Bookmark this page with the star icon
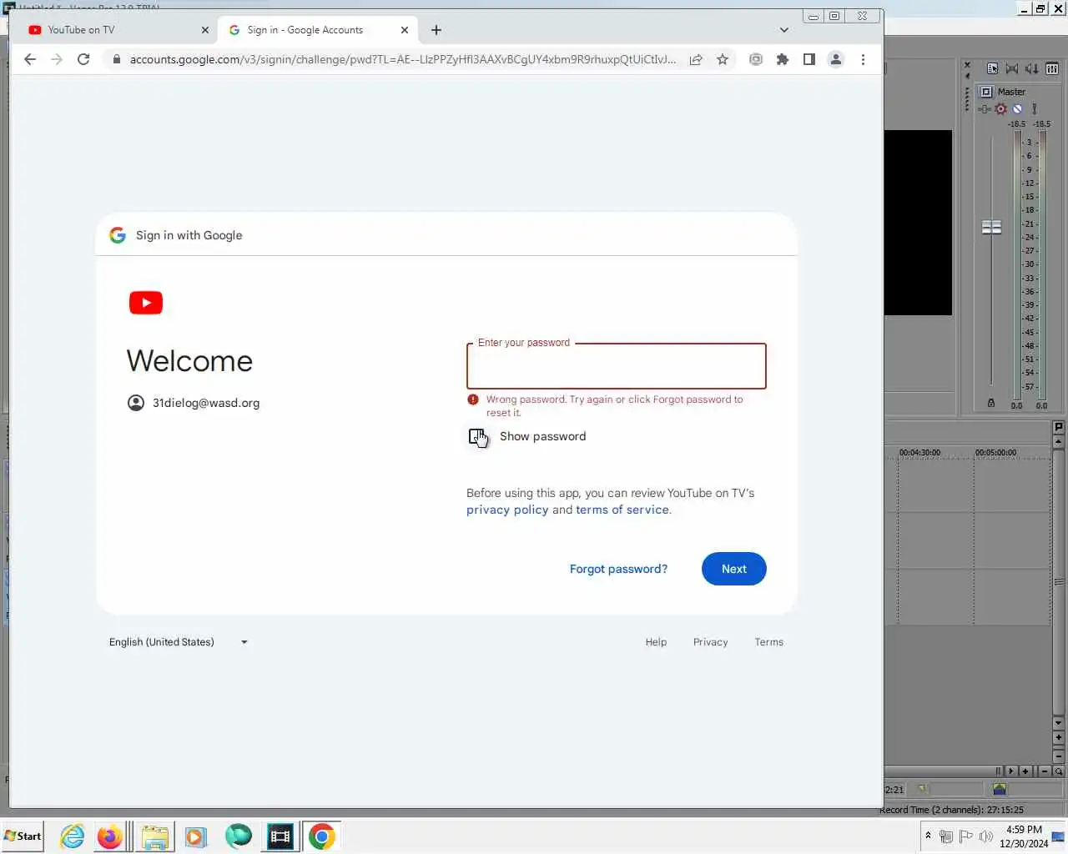Image resolution: width=1068 pixels, height=854 pixels. [723, 59]
